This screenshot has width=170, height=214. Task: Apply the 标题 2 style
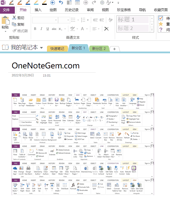coord(133,28)
